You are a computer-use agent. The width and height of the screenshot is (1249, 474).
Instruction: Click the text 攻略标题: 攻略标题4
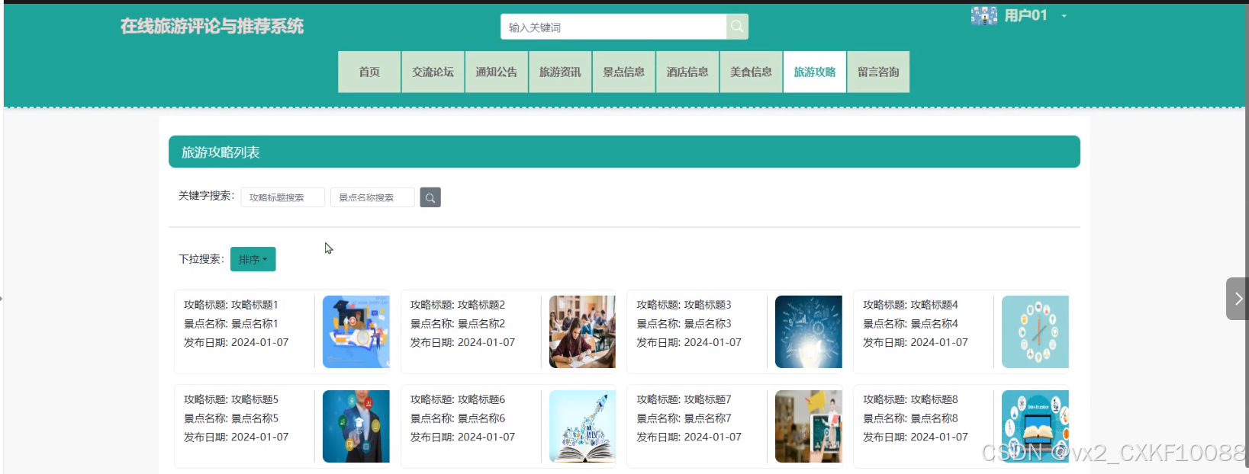click(911, 305)
